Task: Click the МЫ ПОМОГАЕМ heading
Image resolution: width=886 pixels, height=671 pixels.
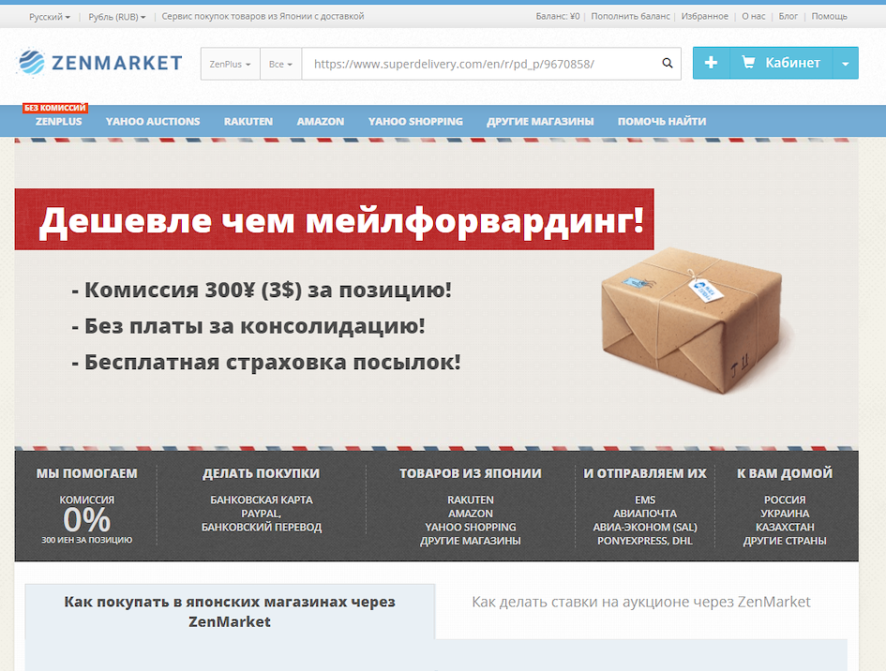Action: [x=87, y=473]
